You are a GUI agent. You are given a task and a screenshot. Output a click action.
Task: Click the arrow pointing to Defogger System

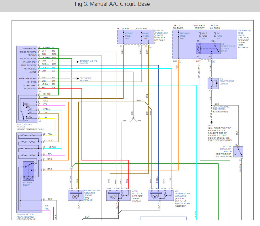tap(78, 78)
